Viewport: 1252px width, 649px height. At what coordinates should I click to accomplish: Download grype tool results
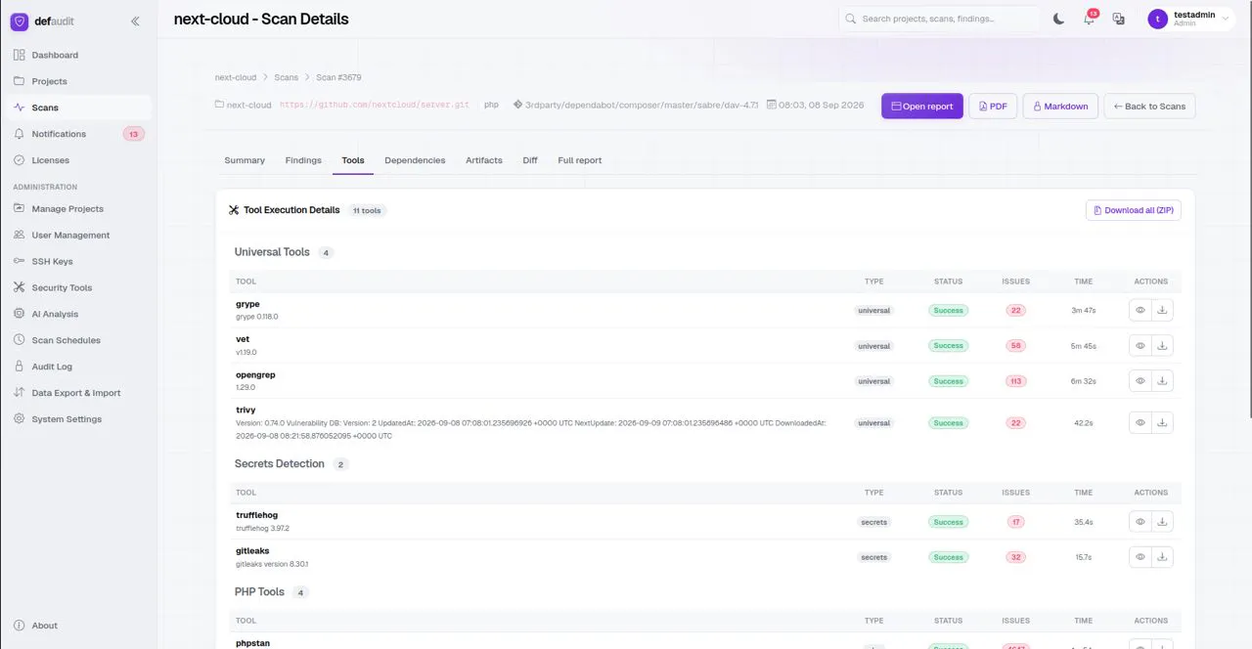1162,310
